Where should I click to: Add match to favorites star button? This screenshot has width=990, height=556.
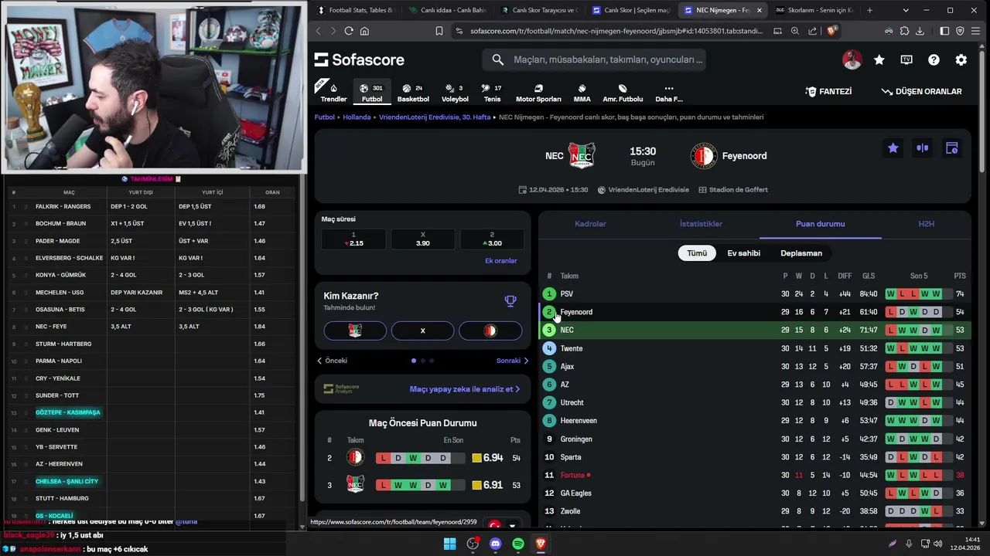pyautogui.click(x=893, y=148)
